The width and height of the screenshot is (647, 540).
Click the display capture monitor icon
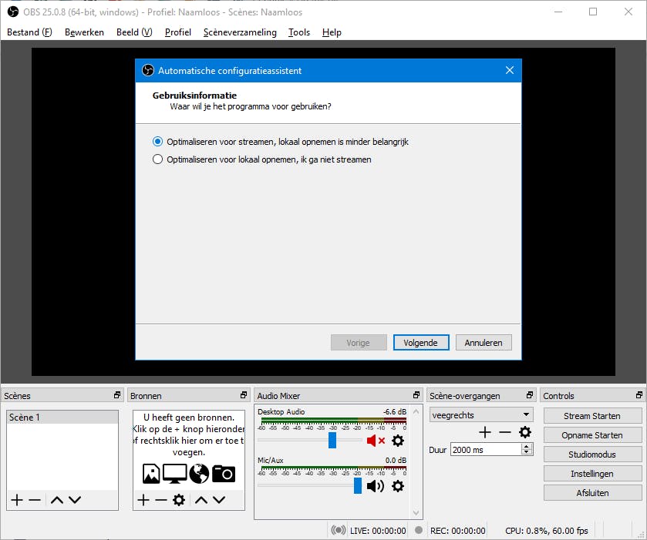[174, 474]
